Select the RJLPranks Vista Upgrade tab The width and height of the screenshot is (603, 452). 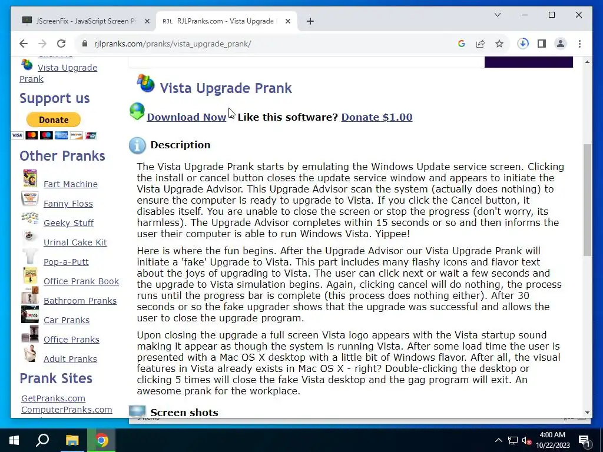pyautogui.click(x=227, y=21)
